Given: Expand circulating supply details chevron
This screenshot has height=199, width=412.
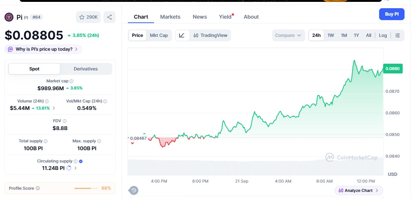Looking at the screenshot, I should pyautogui.click(x=76, y=168).
